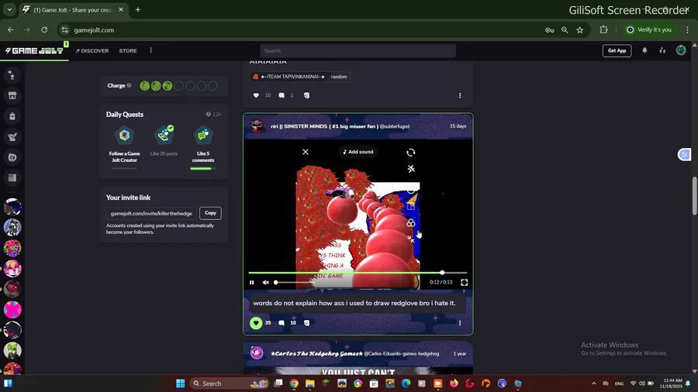Image resolution: width=698 pixels, height=392 pixels.
Task: Open the tab search dropdown arrow
Action: (x=9, y=10)
